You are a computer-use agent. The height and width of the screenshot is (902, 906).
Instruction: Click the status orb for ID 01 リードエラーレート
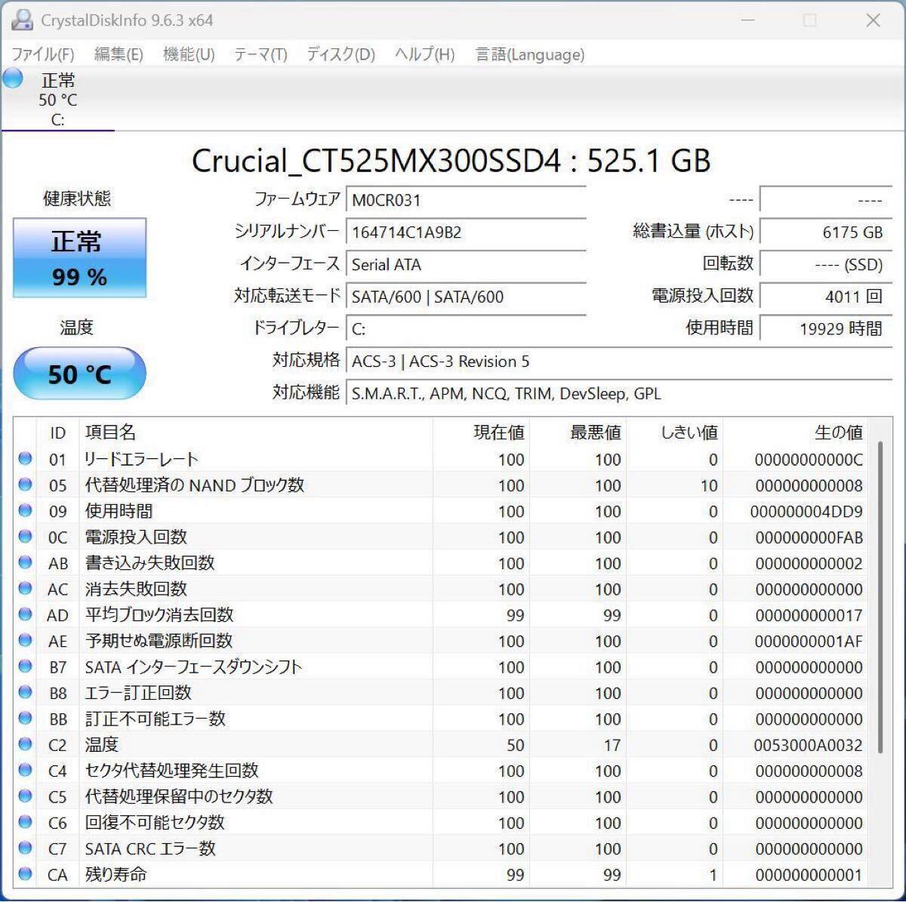(x=25, y=458)
